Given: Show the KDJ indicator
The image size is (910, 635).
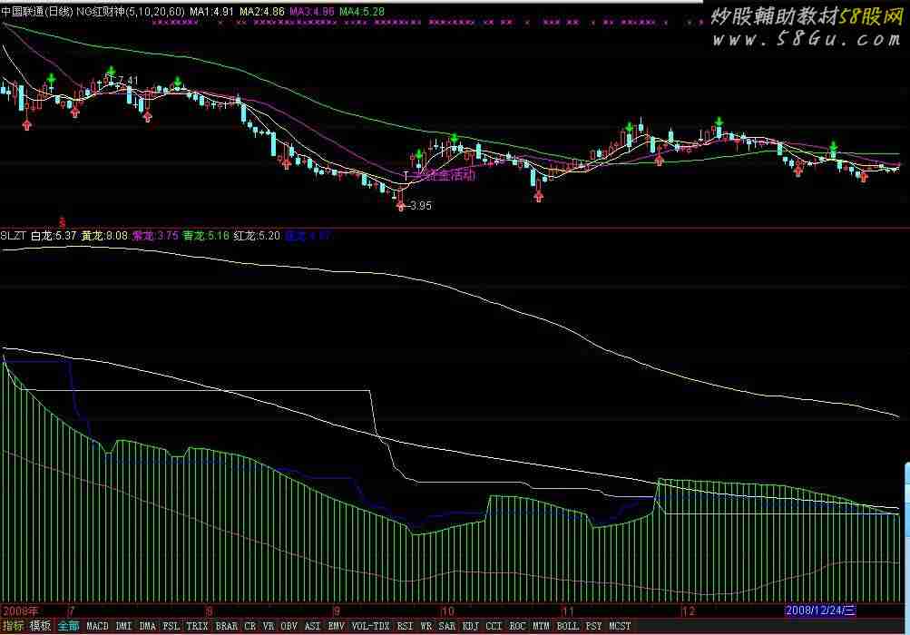Looking at the screenshot, I should [470, 626].
